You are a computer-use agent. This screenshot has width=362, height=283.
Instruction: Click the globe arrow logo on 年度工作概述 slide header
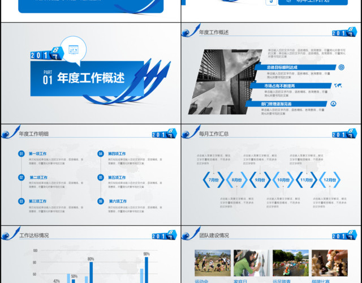click(191, 31)
